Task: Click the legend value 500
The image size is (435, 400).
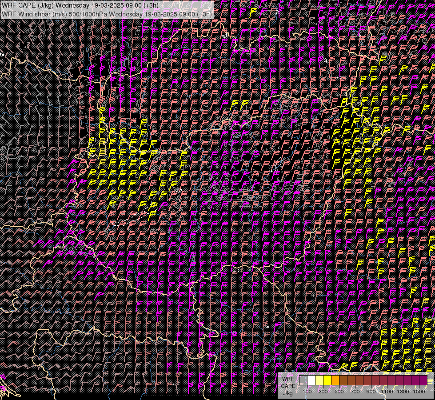Action: (339, 392)
